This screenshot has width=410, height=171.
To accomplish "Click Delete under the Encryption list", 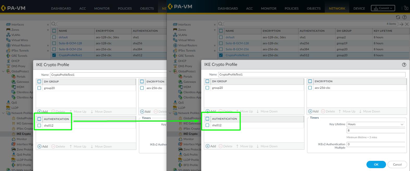I will (328, 111).
